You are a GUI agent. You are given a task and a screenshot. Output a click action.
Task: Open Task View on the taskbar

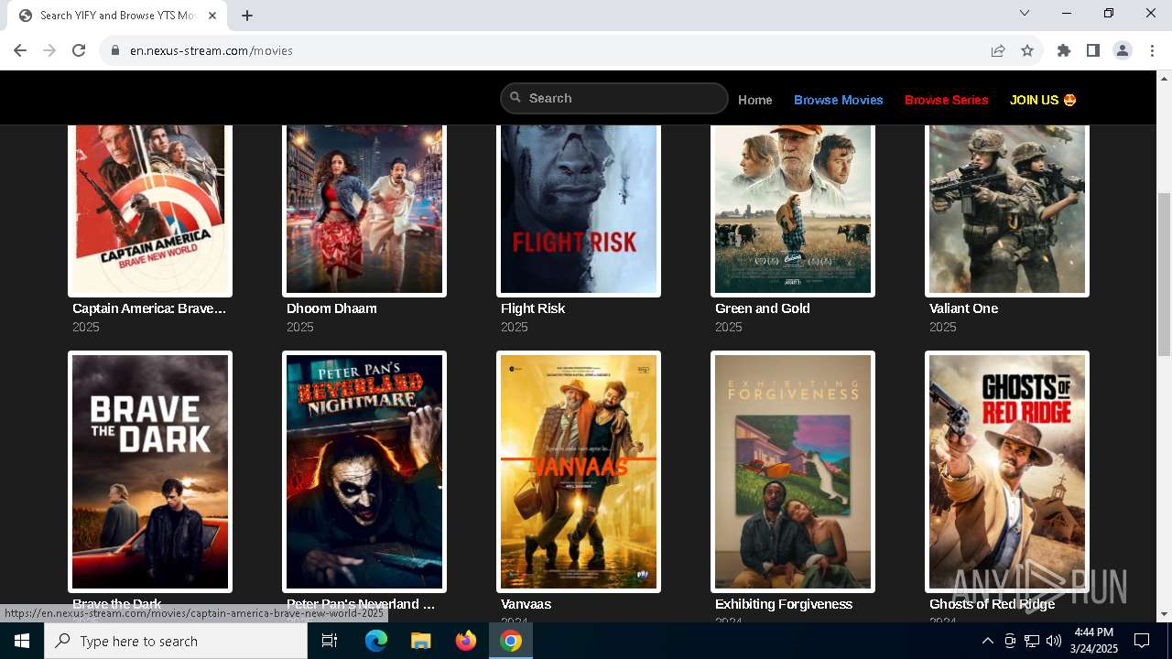[x=330, y=641]
